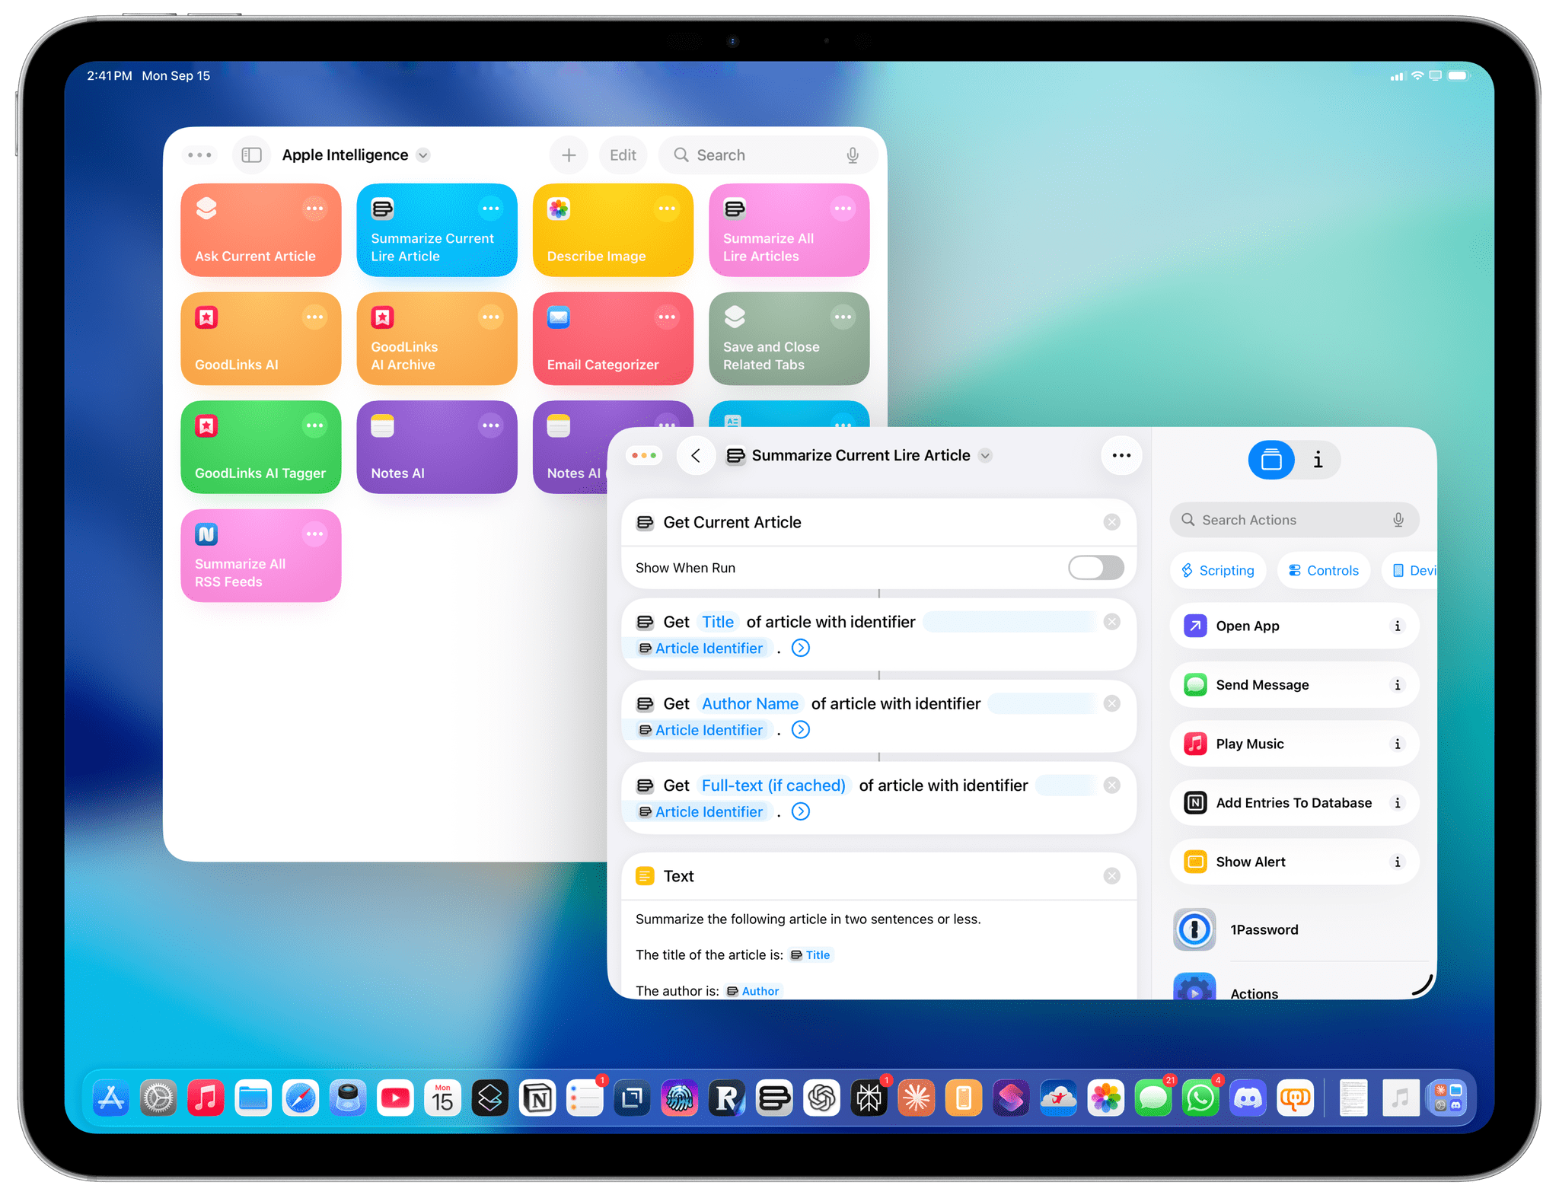The image size is (1559, 1195).
Task: Tap microphone icon in Search field
Action: point(853,155)
